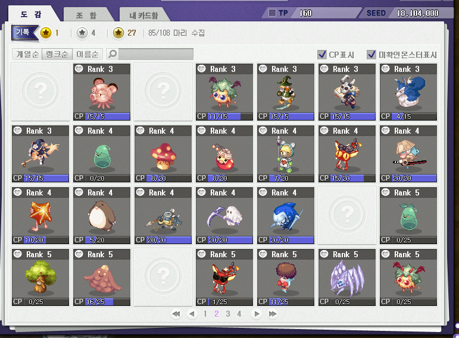This screenshot has height=338, width=459.
Task: Select the straw-hat samurai Rank 4 card
Action: (x=408, y=154)
